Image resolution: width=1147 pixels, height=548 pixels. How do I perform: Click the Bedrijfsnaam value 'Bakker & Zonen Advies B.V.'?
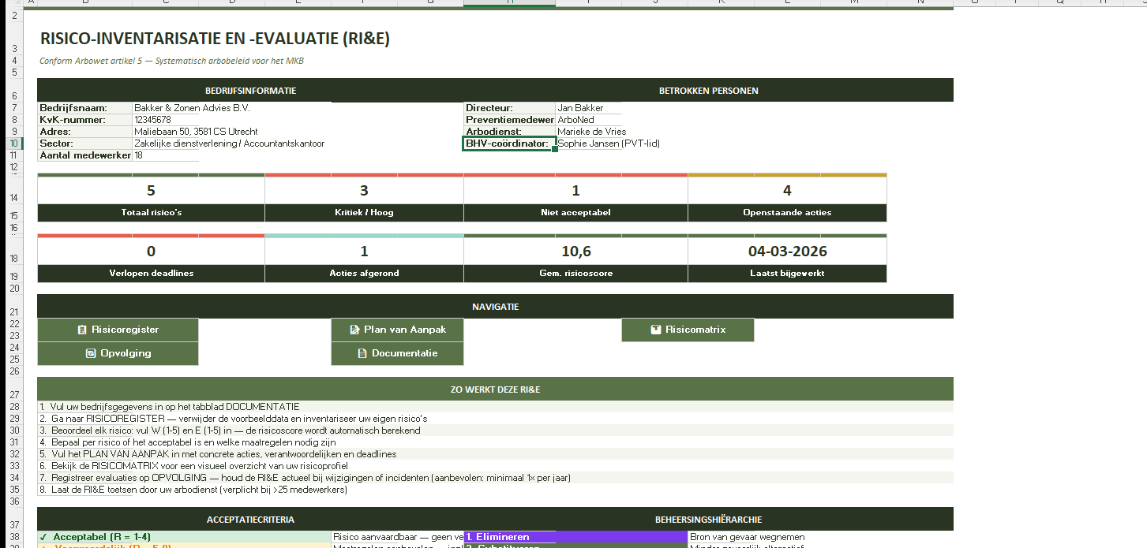tap(192, 108)
